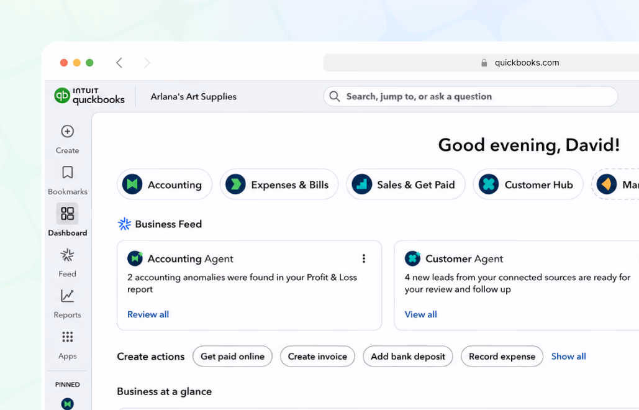
Task: Open the Expenses & Bills hub pill
Action: click(x=279, y=184)
